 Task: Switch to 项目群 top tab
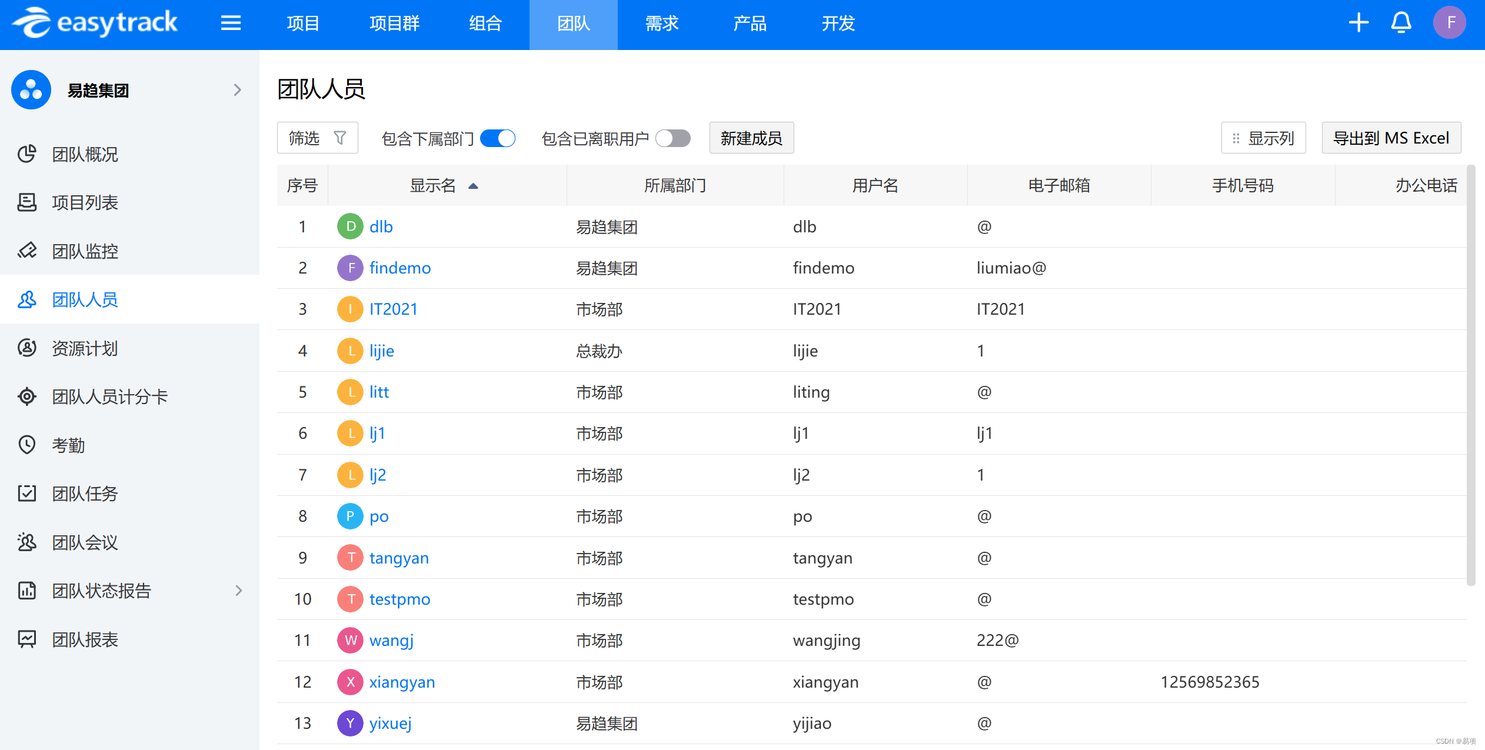(394, 24)
